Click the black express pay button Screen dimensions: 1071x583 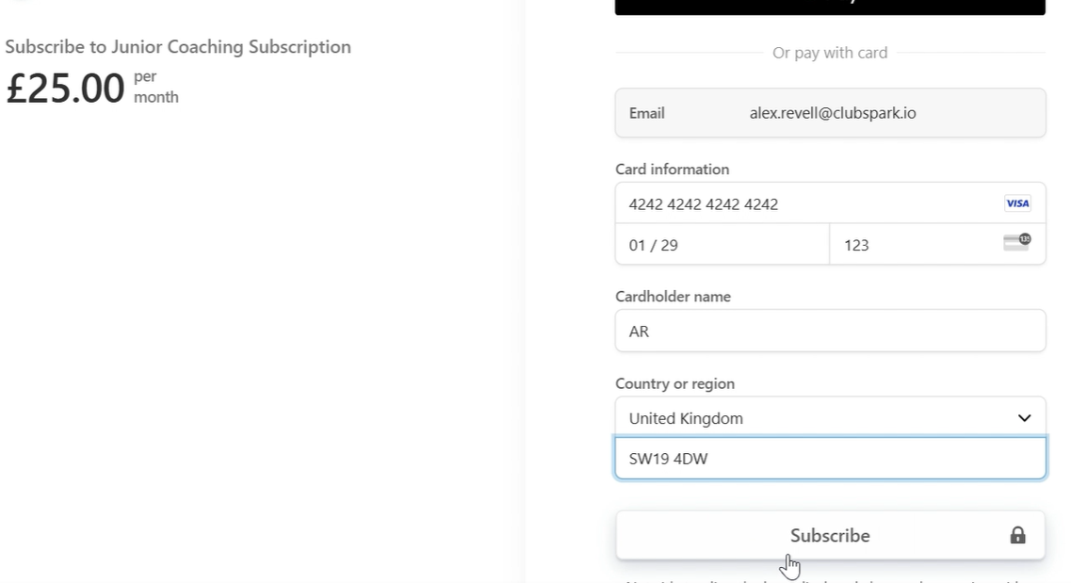(829, 7)
